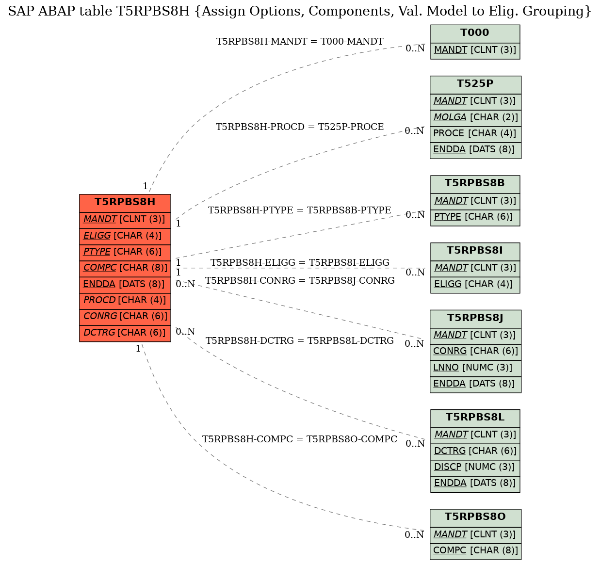The image size is (600, 565).
Task: Select the ENDDA [DATS (8)] field in T5RPBS8H
Action: click(125, 284)
